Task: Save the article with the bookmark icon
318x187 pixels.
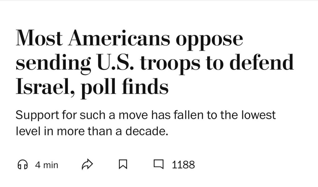Action: pyautogui.click(x=123, y=164)
